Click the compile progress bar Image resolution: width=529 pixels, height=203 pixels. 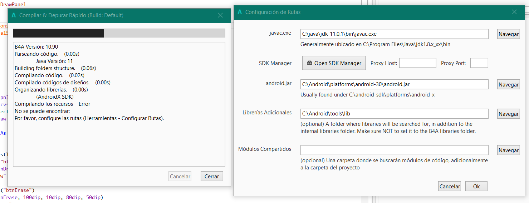[x=119, y=33]
